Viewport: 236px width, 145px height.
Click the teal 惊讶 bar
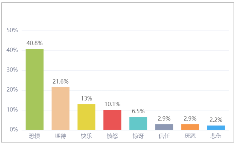point(138,123)
